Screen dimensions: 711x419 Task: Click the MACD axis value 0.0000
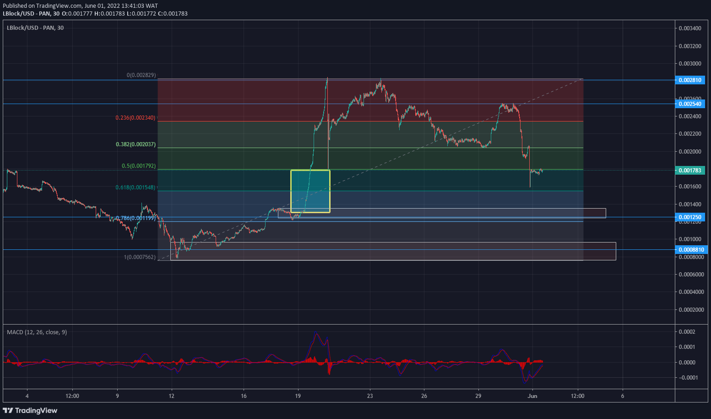tap(687, 363)
